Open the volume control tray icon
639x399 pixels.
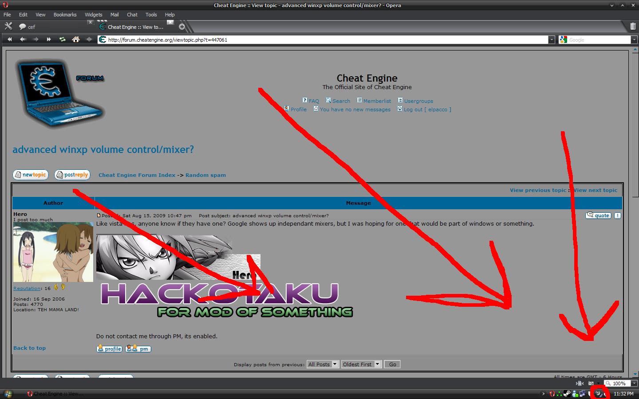(599, 394)
